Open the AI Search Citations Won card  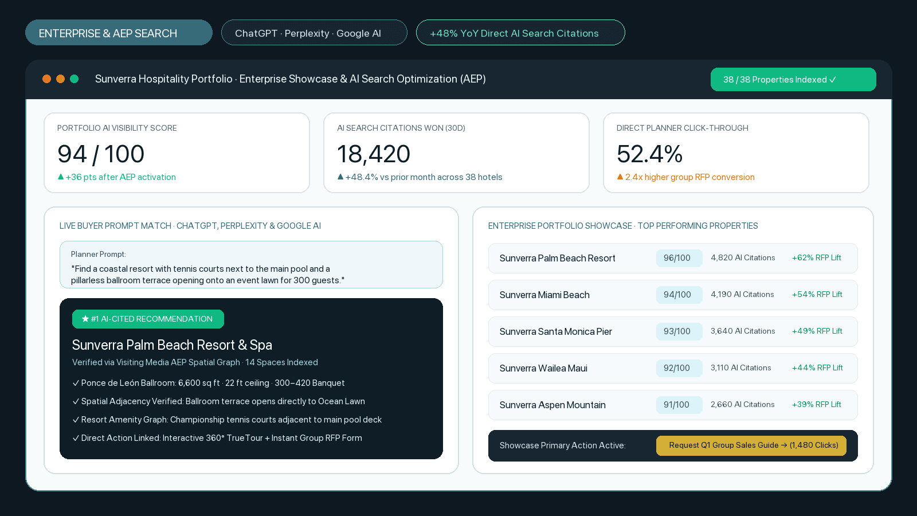456,153
